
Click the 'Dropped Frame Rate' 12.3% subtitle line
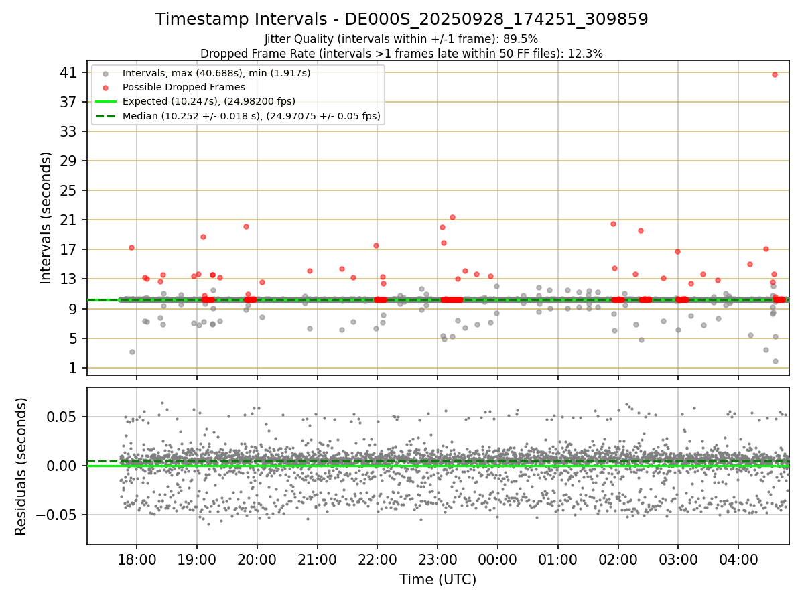click(401, 54)
